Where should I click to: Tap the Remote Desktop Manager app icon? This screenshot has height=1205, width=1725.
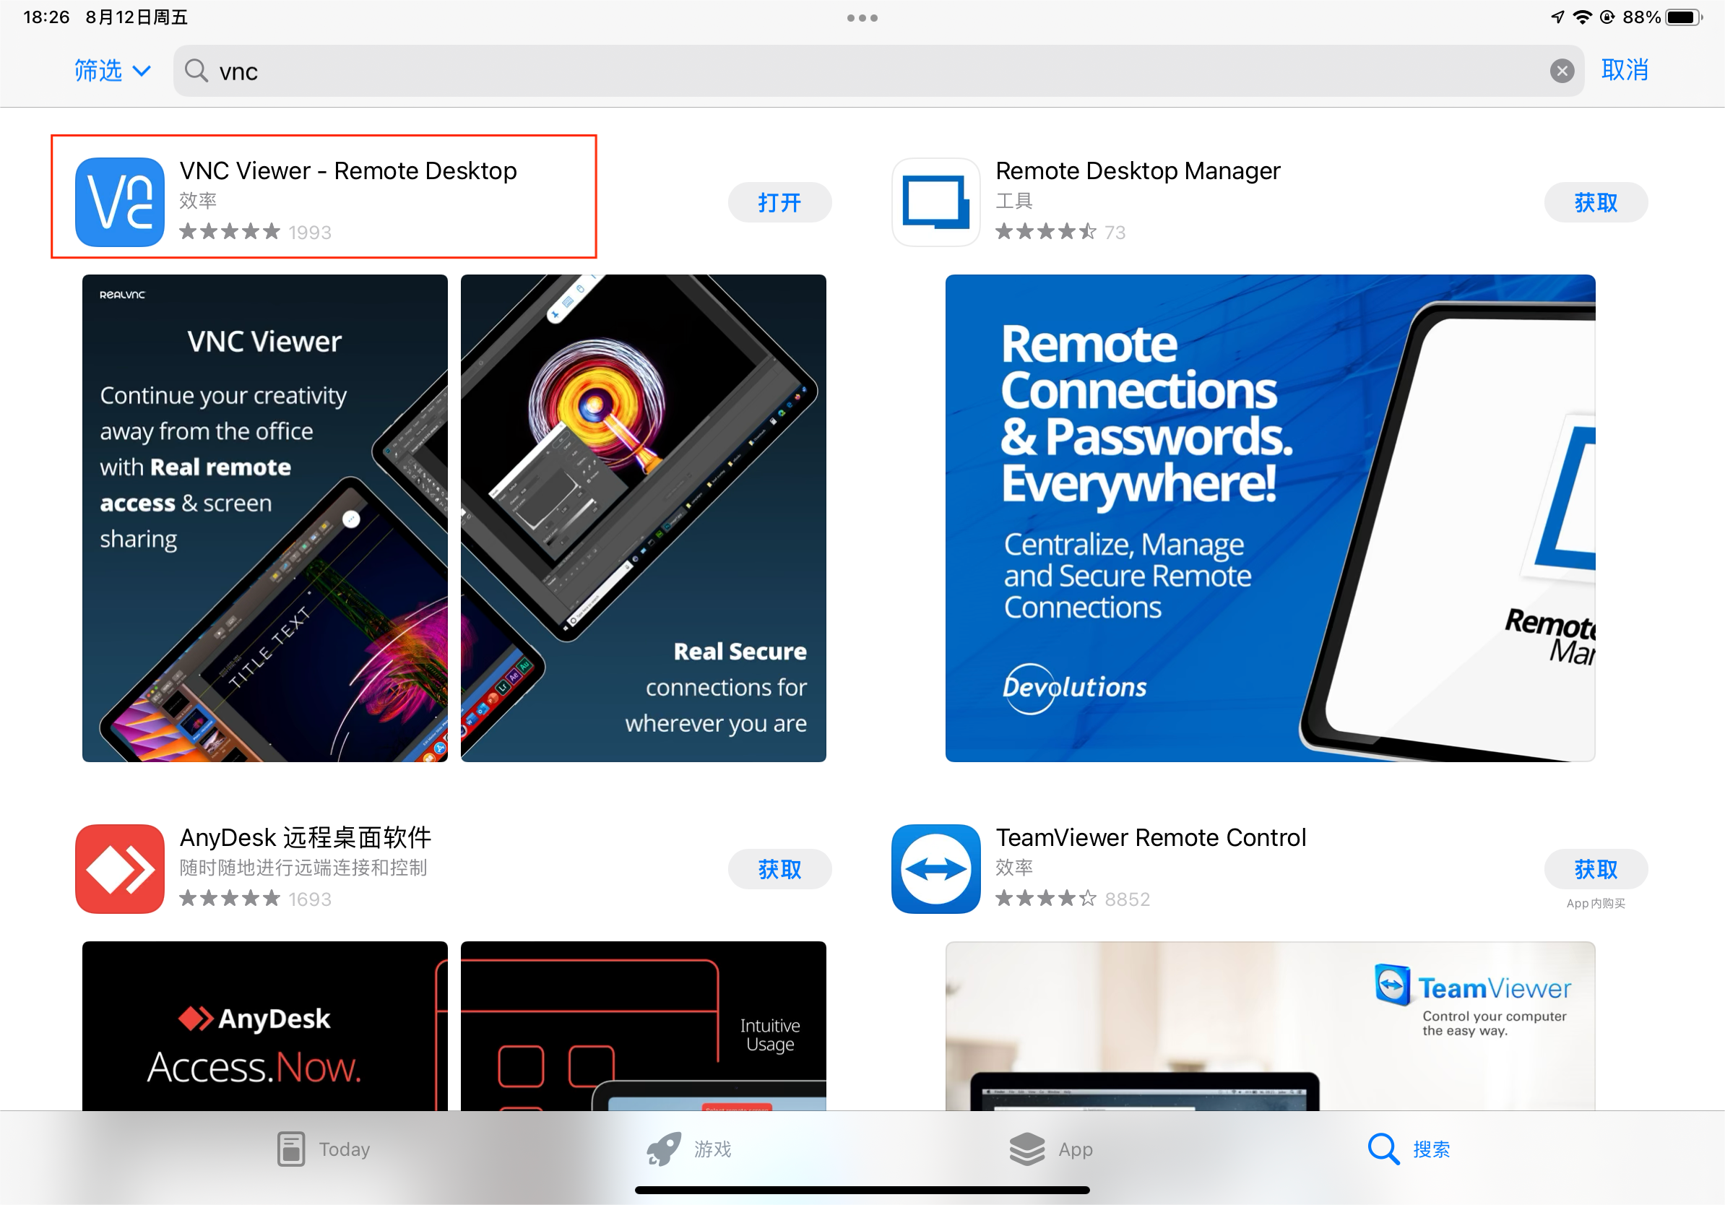(x=935, y=202)
